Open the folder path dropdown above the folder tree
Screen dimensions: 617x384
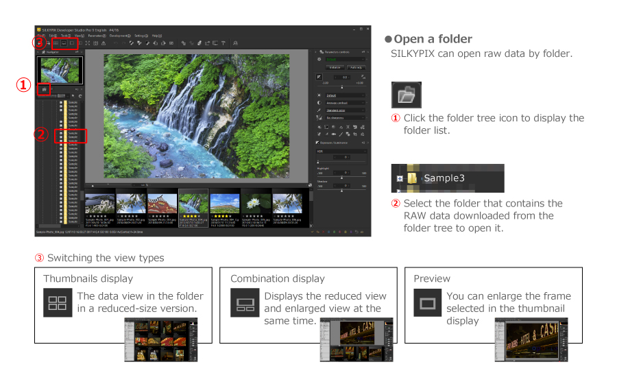(x=53, y=95)
